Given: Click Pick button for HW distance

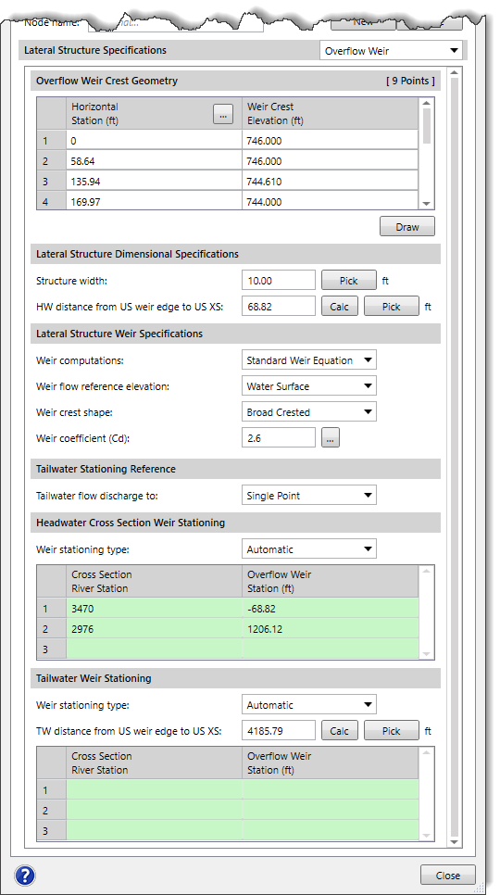Looking at the screenshot, I should pos(392,307).
